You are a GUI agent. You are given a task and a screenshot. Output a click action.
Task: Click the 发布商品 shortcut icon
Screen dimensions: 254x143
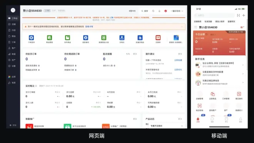(68, 38)
